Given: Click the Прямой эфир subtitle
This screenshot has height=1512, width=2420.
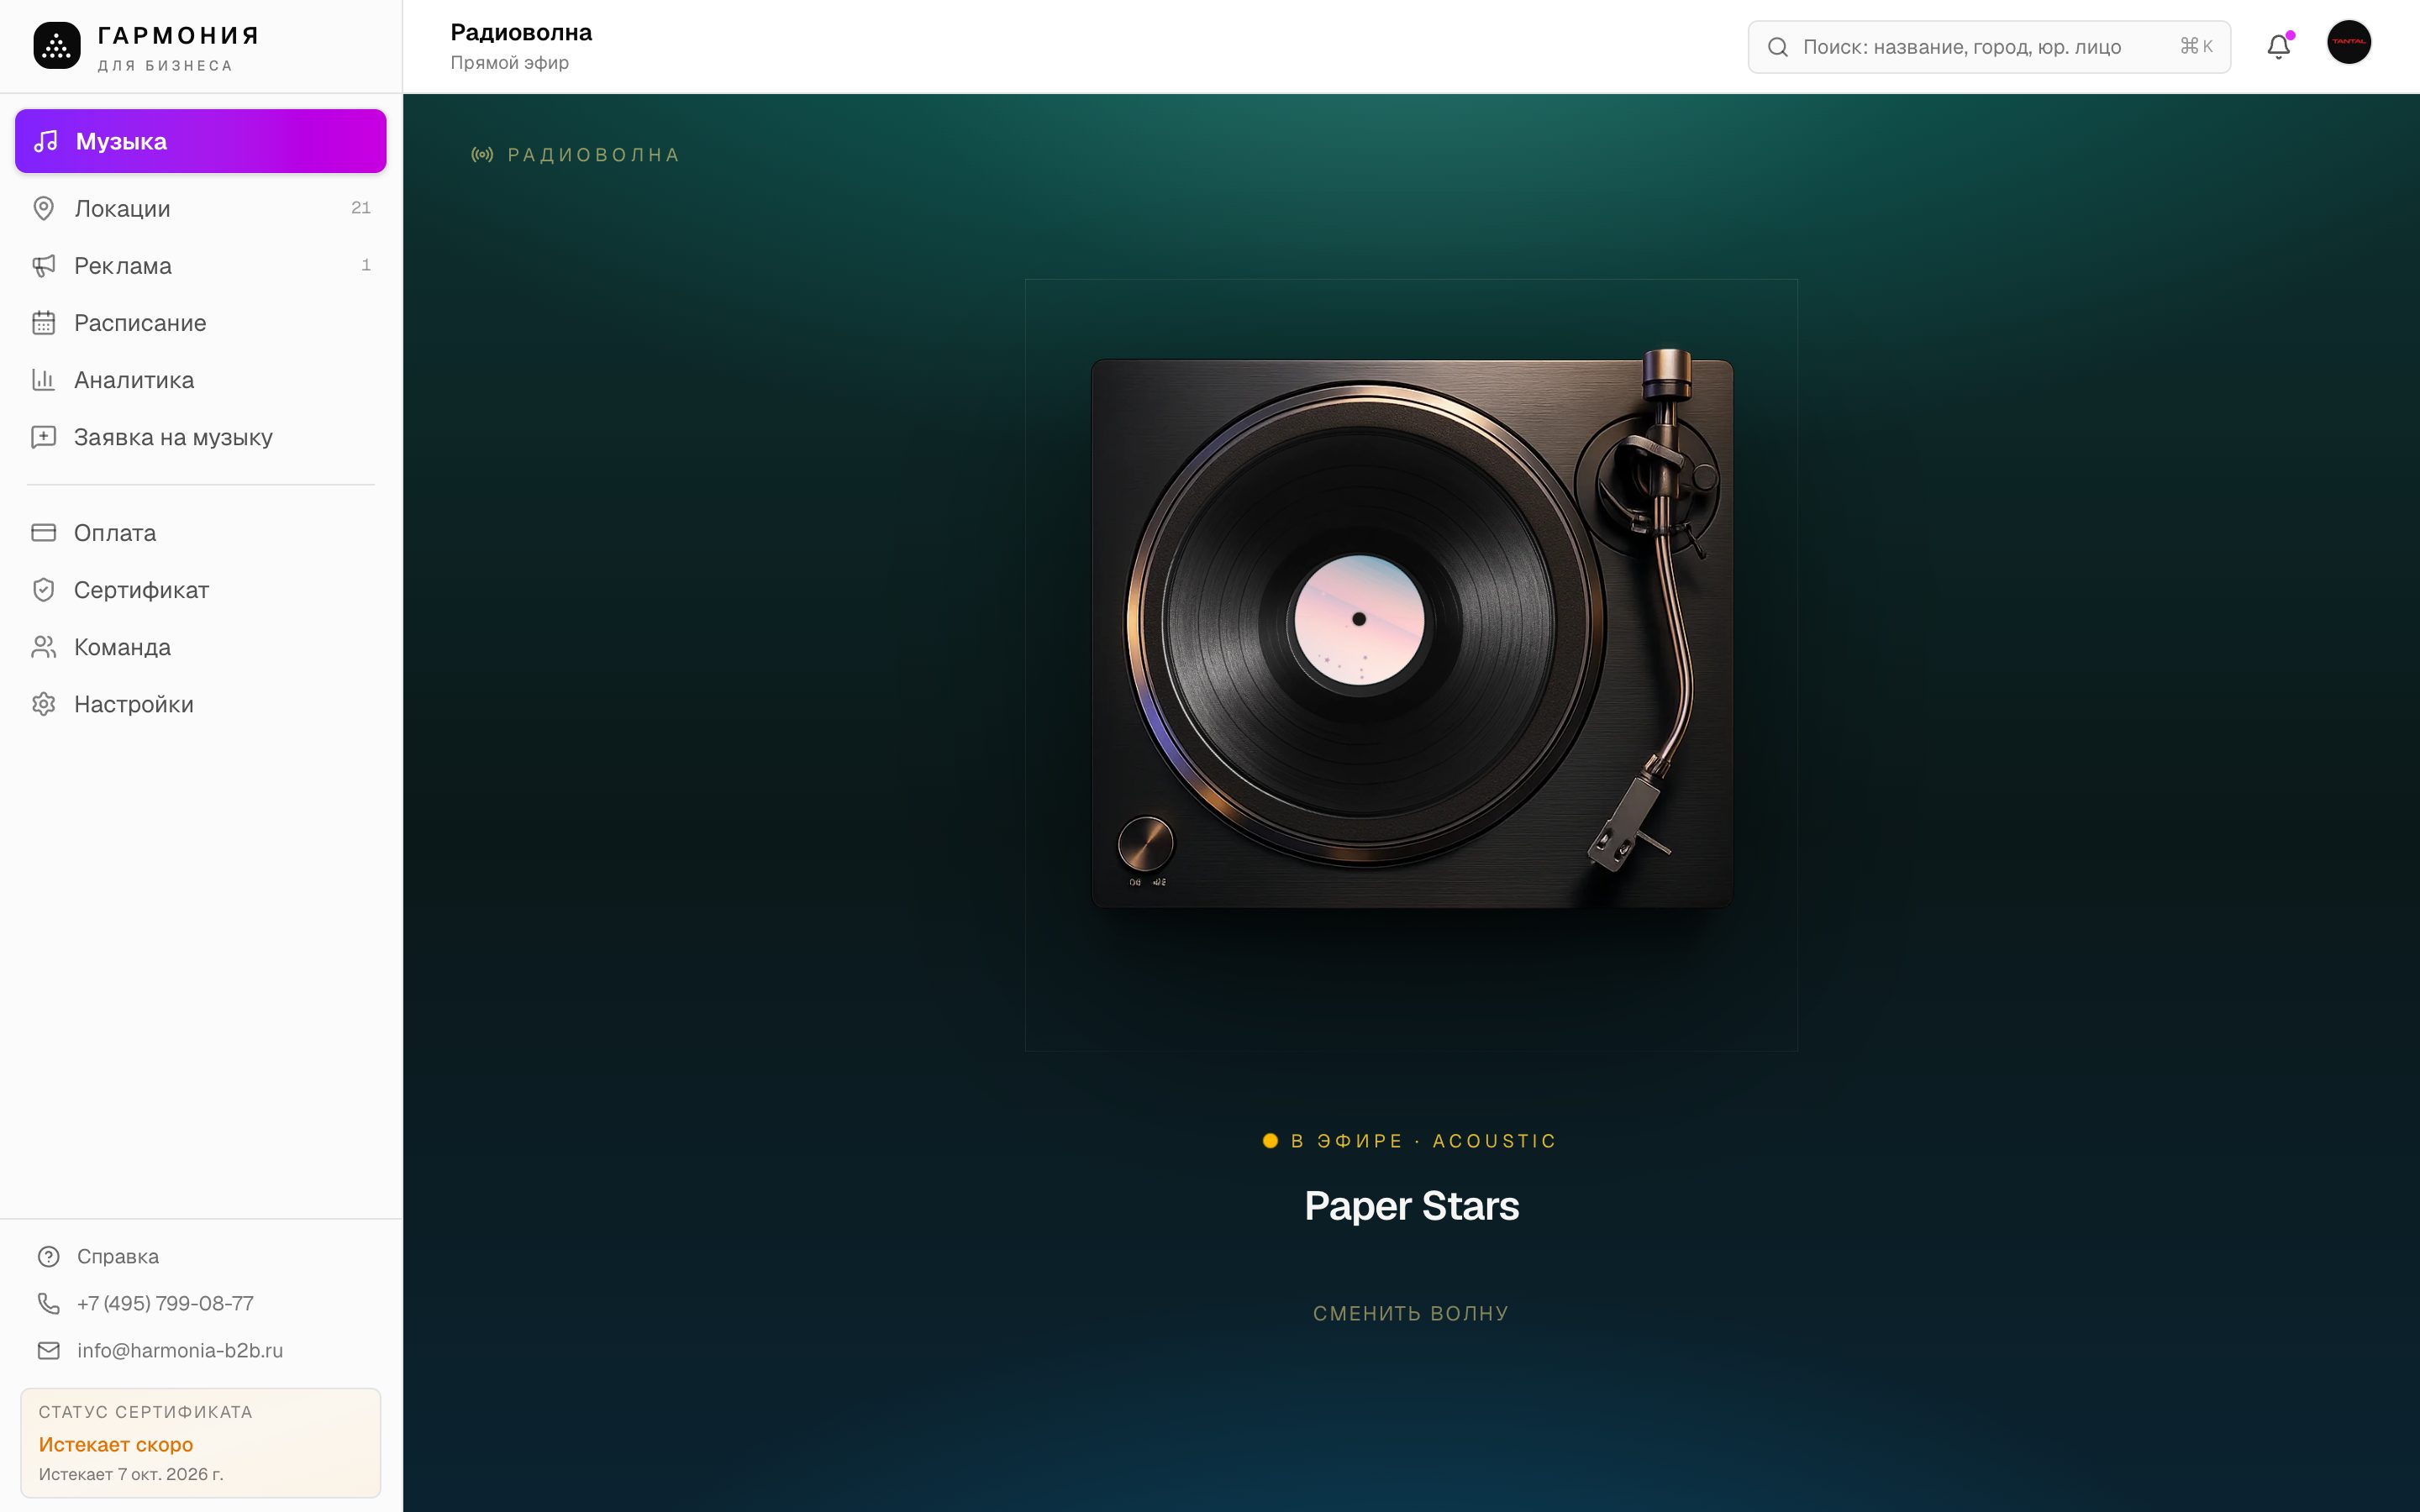Looking at the screenshot, I should pyautogui.click(x=509, y=62).
